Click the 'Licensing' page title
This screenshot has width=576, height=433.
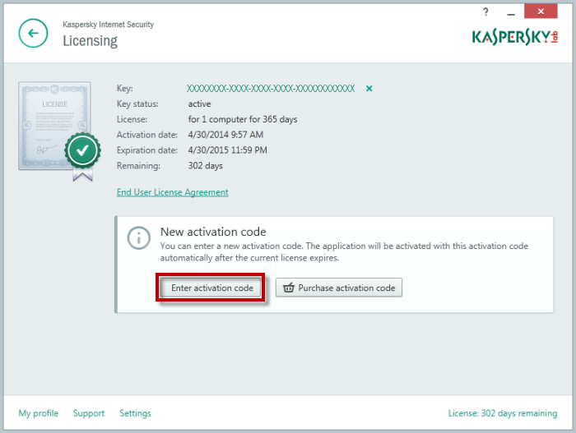click(90, 41)
